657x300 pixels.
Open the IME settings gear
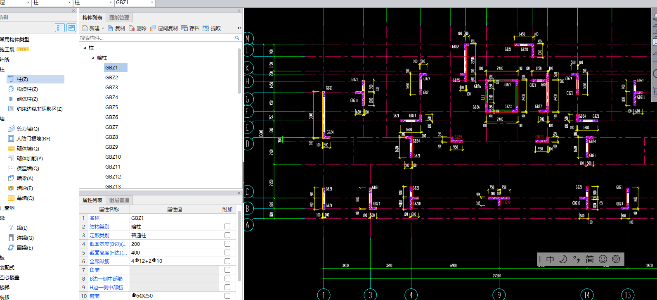(x=616, y=259)
